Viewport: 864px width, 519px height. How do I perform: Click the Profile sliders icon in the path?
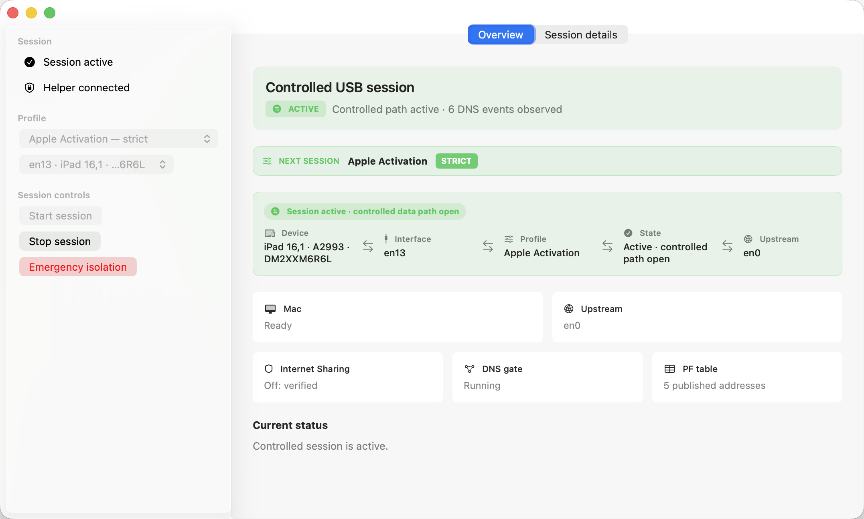click(509, 239)
